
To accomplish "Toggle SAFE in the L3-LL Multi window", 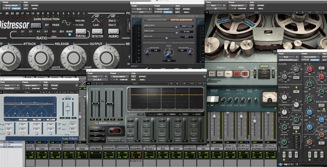I will [x=133, y=80].
